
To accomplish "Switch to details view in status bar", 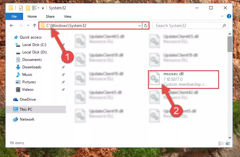I will click(221, 143).
